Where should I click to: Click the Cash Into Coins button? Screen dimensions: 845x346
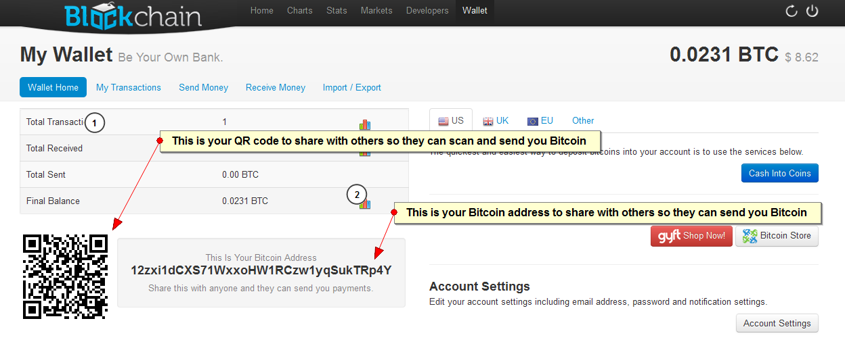coord(780,173)
